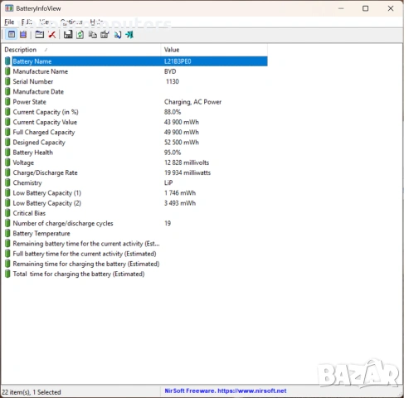The image size is (409, 398).
Task: Click the copy selected items icon
Action: coord(93,35)
